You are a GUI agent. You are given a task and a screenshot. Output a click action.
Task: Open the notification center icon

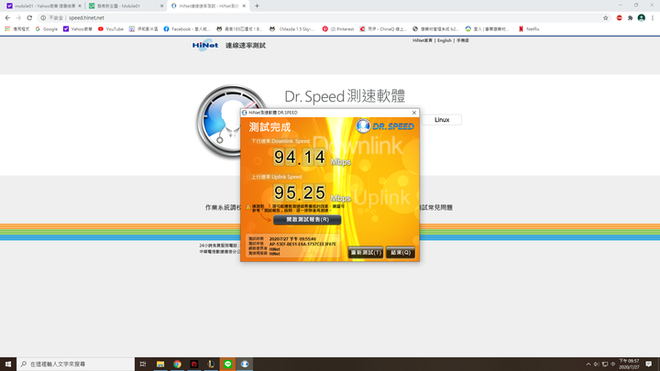649,365
